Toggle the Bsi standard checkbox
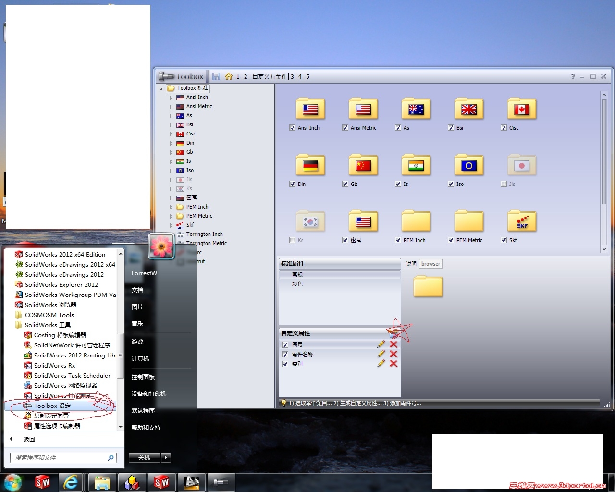Screen dimensions: 615x492 (451, 128)
